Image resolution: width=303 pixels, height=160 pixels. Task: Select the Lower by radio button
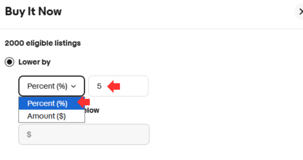point(9,62)
